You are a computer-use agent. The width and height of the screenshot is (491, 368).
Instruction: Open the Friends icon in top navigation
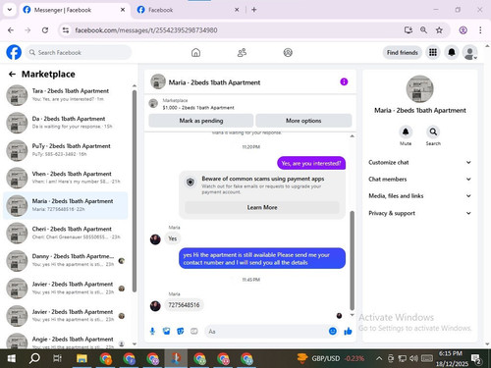(x=242, y=52)
